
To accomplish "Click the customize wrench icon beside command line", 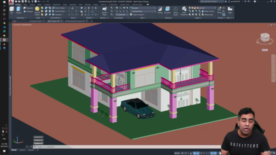I will 31,147.
